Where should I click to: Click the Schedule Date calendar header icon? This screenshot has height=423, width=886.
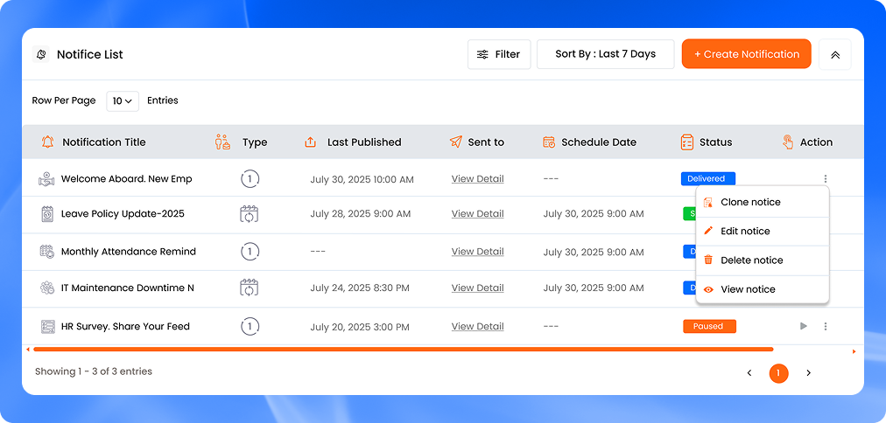pyautogui.click(x=549, y=142)
